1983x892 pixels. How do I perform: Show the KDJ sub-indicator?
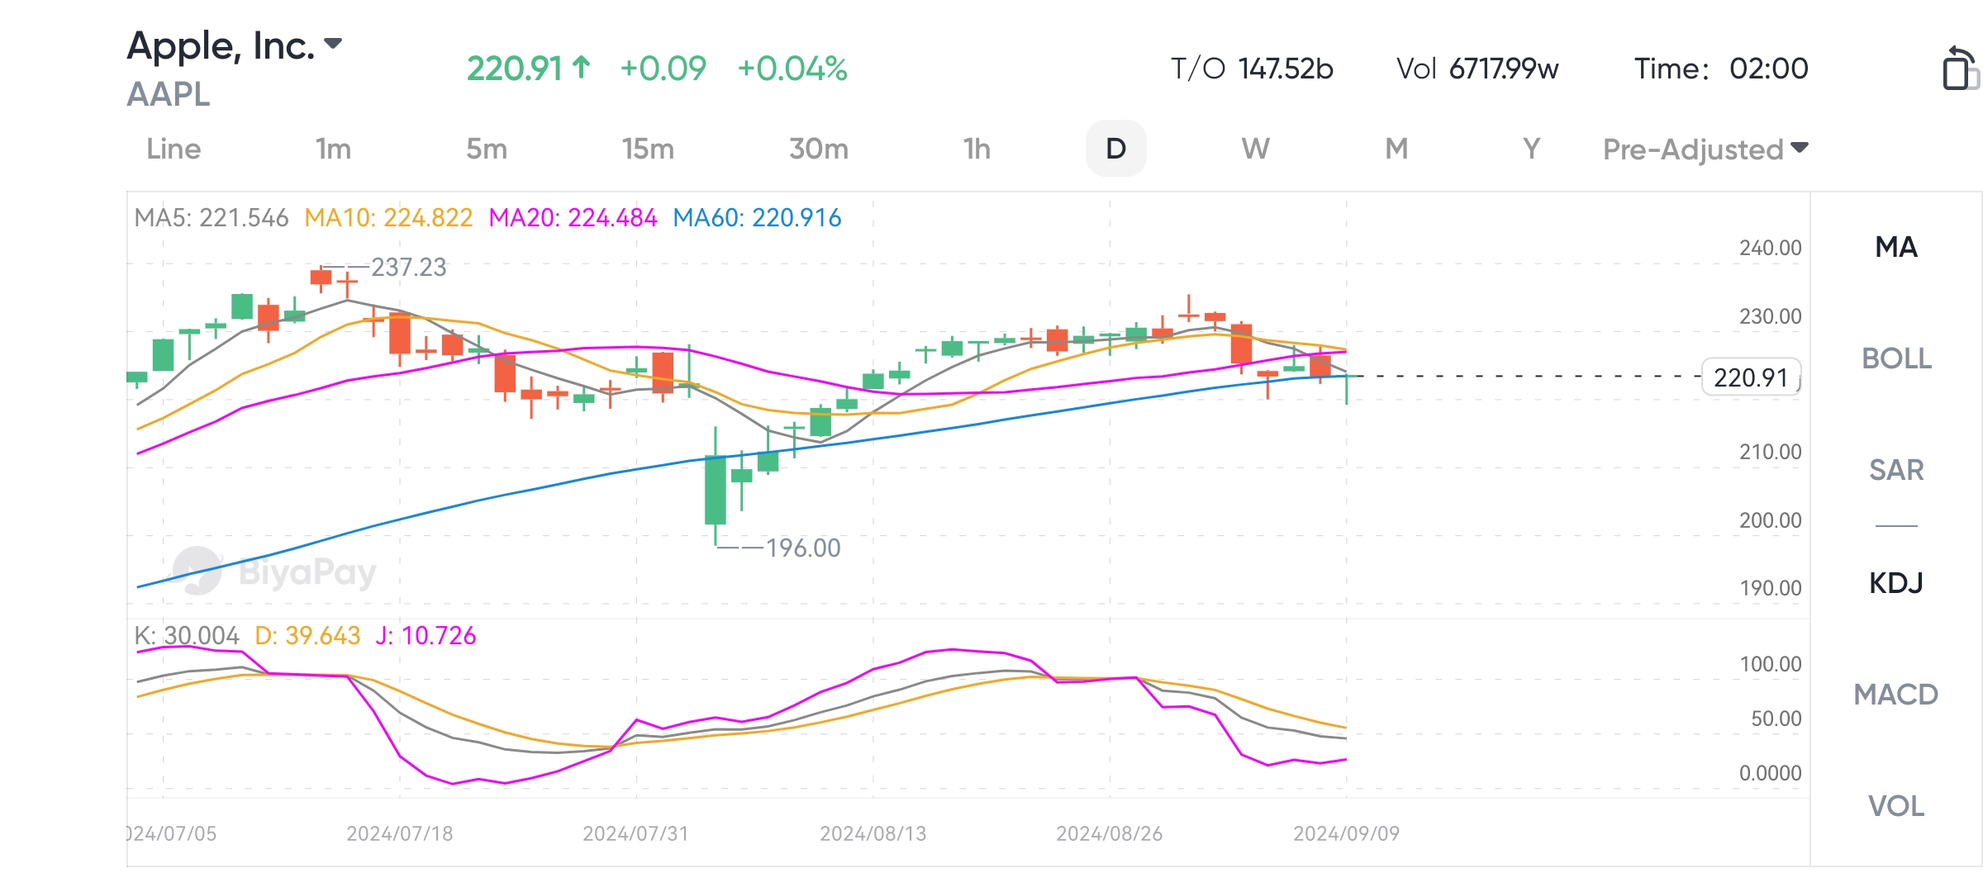[x=1896, y=583]
